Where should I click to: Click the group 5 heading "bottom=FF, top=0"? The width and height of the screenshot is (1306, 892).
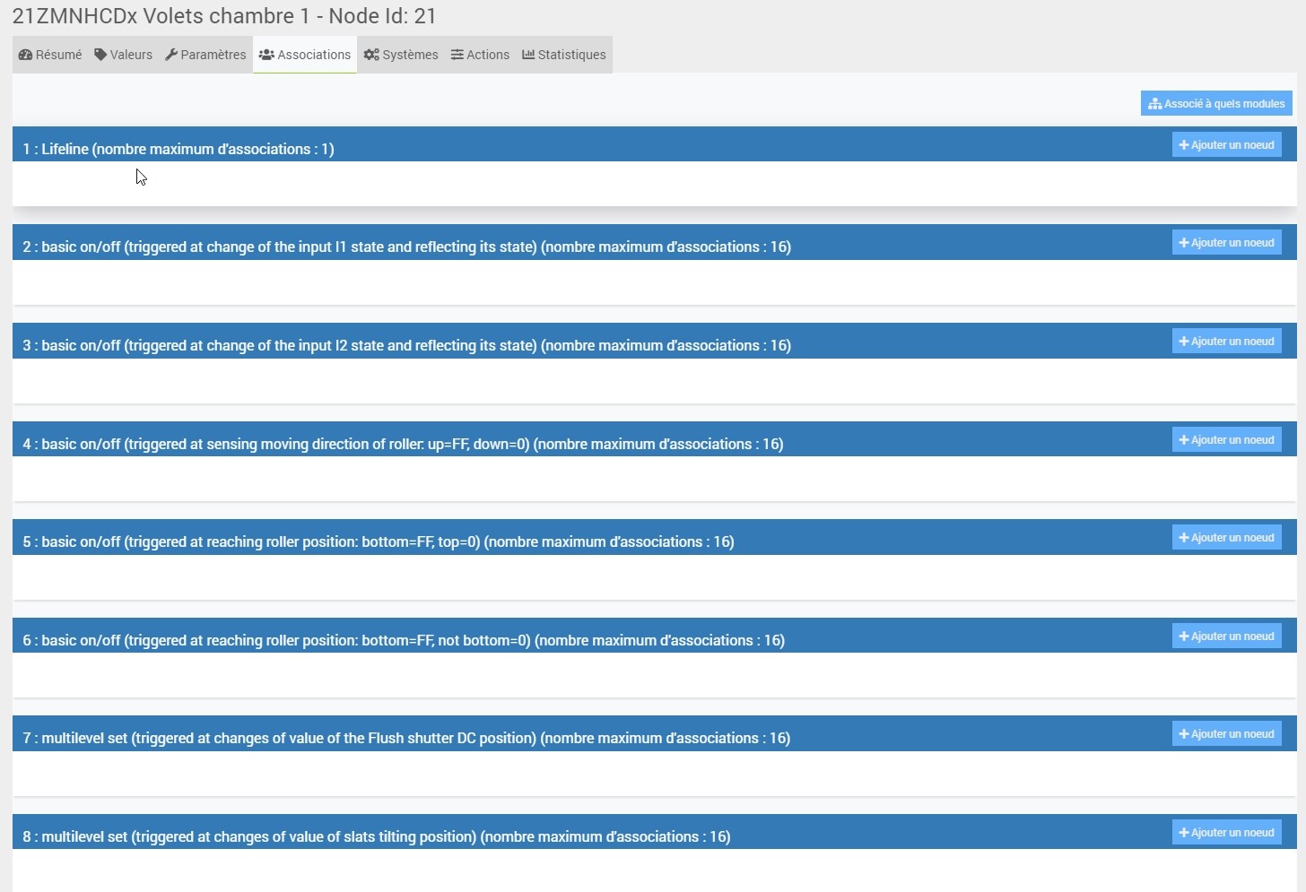379,542
